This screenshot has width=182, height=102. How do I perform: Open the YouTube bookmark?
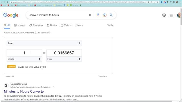tap(38, 5)
